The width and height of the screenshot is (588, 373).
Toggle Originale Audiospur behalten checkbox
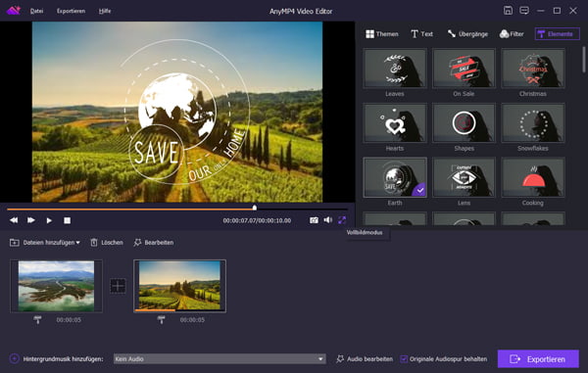(x=404, y=359)
